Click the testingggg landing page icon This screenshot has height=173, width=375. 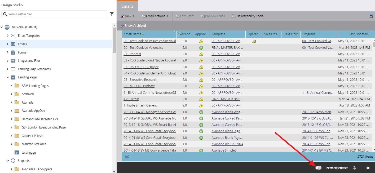(17, 152)
